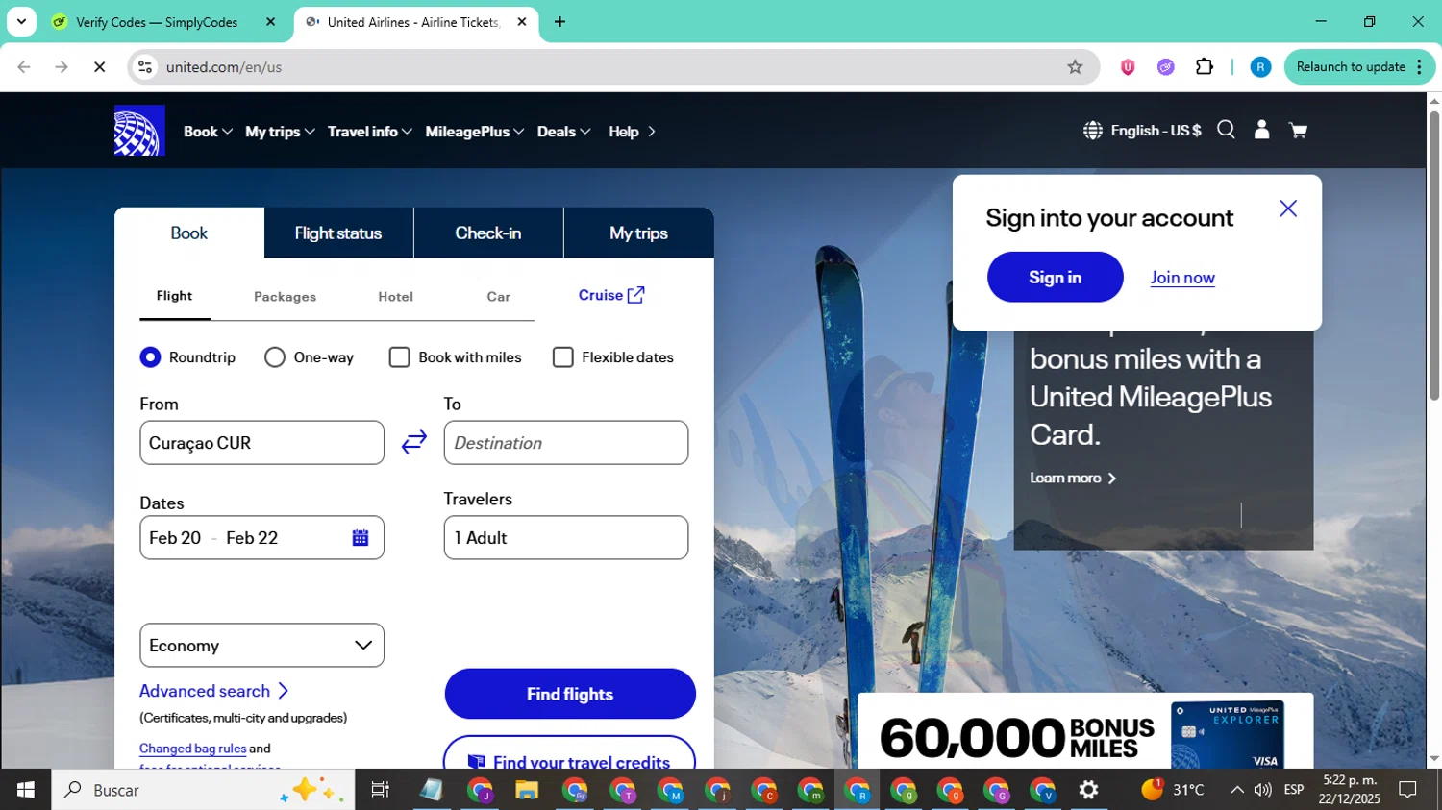Go back in browser history
The image size is (1442, 810).
24,67
